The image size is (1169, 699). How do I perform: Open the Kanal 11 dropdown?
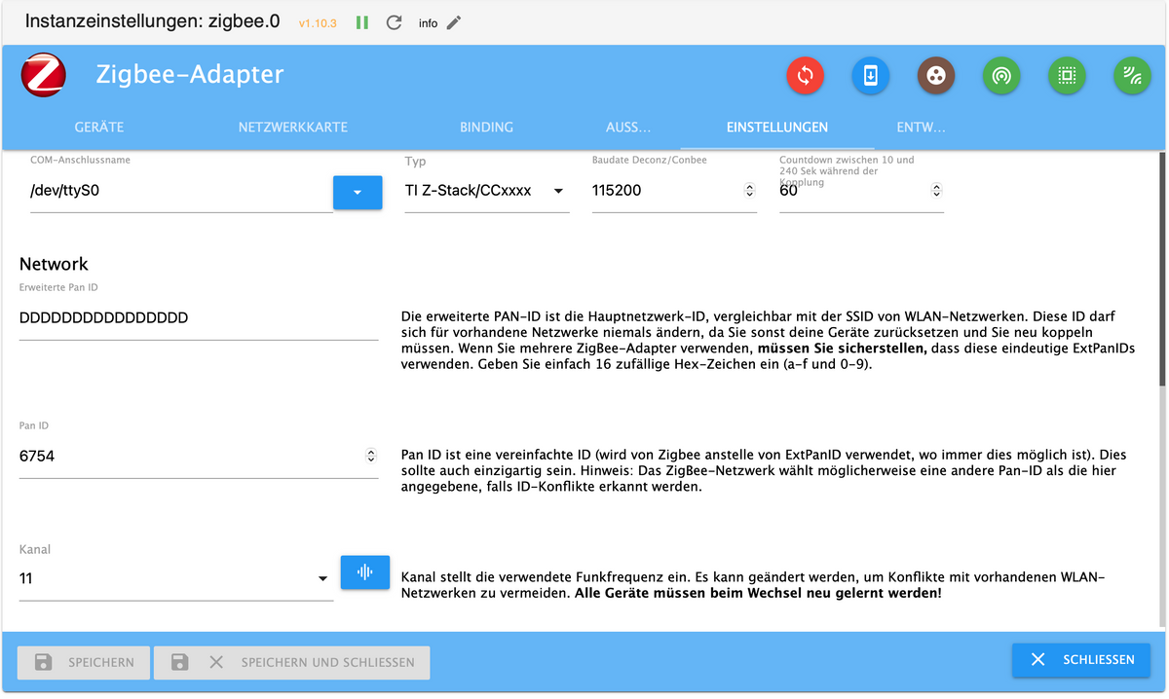click(x=176, y=578)
